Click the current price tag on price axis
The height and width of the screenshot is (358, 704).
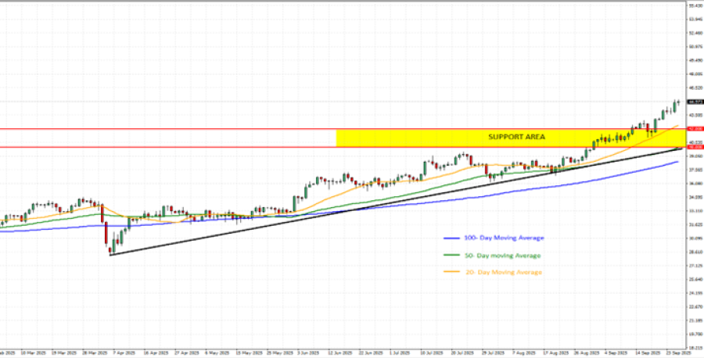pos(694,102)
